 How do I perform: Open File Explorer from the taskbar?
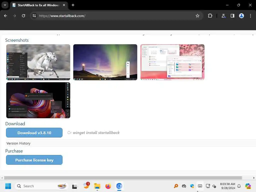[97, 186]
